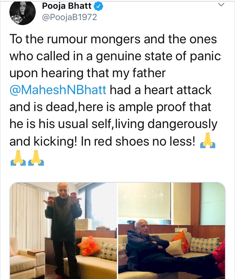This screenshot has width=235, height=279.
Task: Expand the tweet options chevron
Action: tap(221, 5)
